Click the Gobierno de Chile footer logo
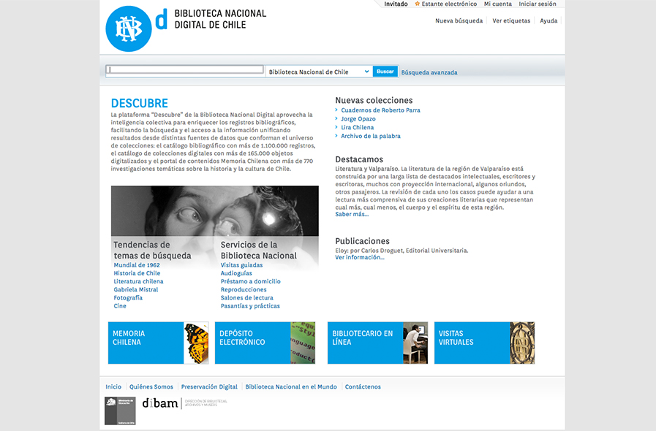The image size is (656, 431). click(120, 411)
